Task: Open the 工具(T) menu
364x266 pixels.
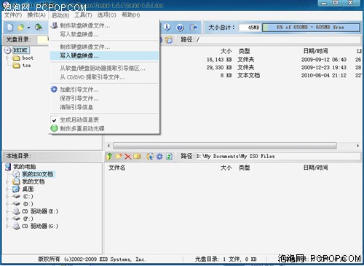Action: pyautogui.click(x=83, y=15)
